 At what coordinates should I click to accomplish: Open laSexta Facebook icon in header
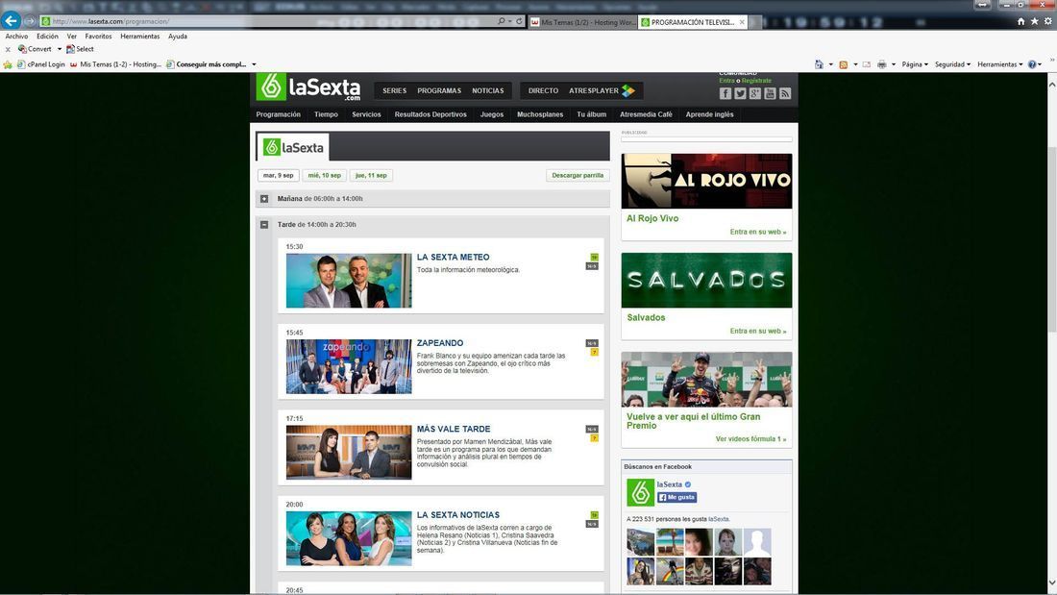[725, 93]
